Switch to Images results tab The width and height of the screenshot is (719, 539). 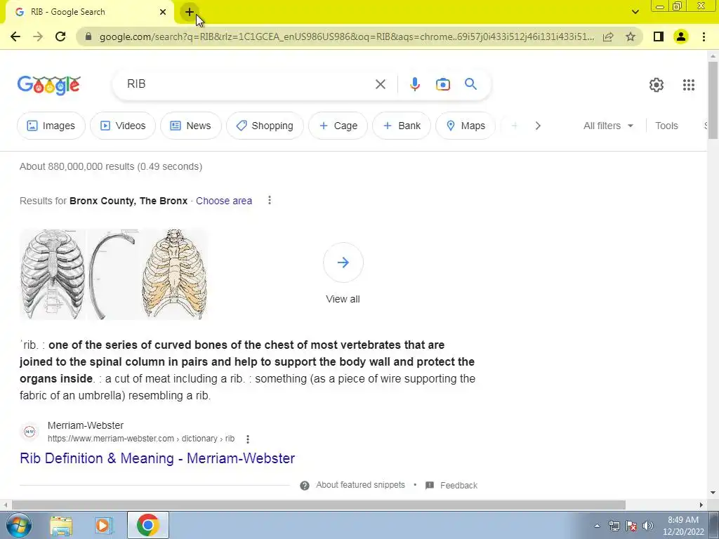click(51, 126)
